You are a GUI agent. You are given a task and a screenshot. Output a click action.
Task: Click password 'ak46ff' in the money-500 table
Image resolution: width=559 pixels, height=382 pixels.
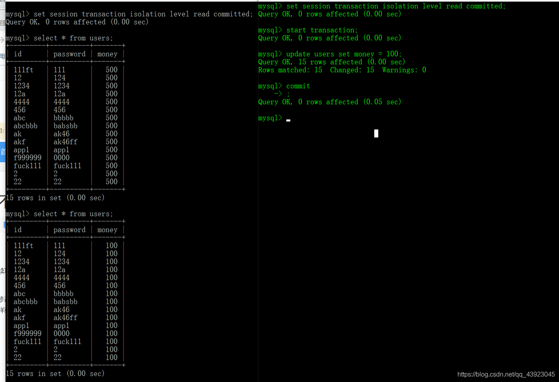coord(66,142)
